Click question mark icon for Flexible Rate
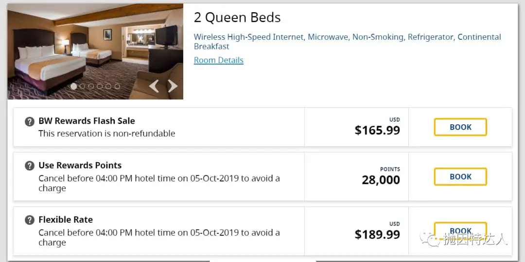The height and width of the screenshot is (262, 525). [x=30, y=220]
